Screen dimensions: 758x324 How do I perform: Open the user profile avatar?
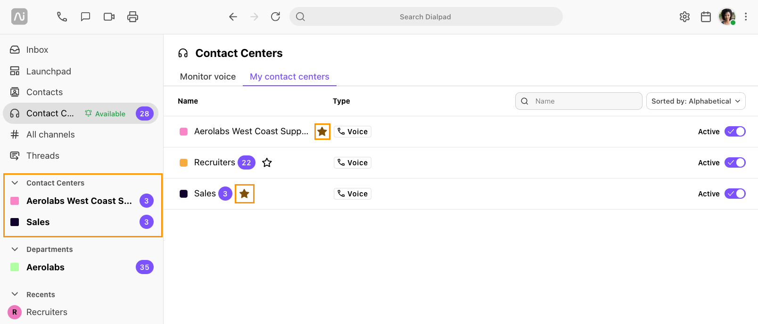point(727,17)
